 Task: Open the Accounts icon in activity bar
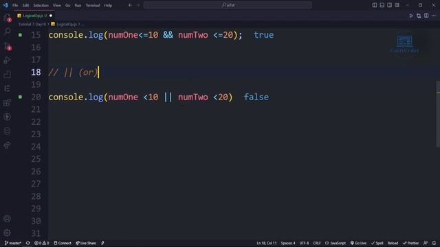8,218
